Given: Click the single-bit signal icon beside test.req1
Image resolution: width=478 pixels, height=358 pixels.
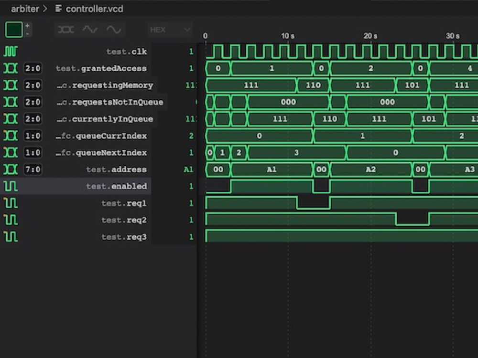Looking at the screenshot, I should point(10,203).
